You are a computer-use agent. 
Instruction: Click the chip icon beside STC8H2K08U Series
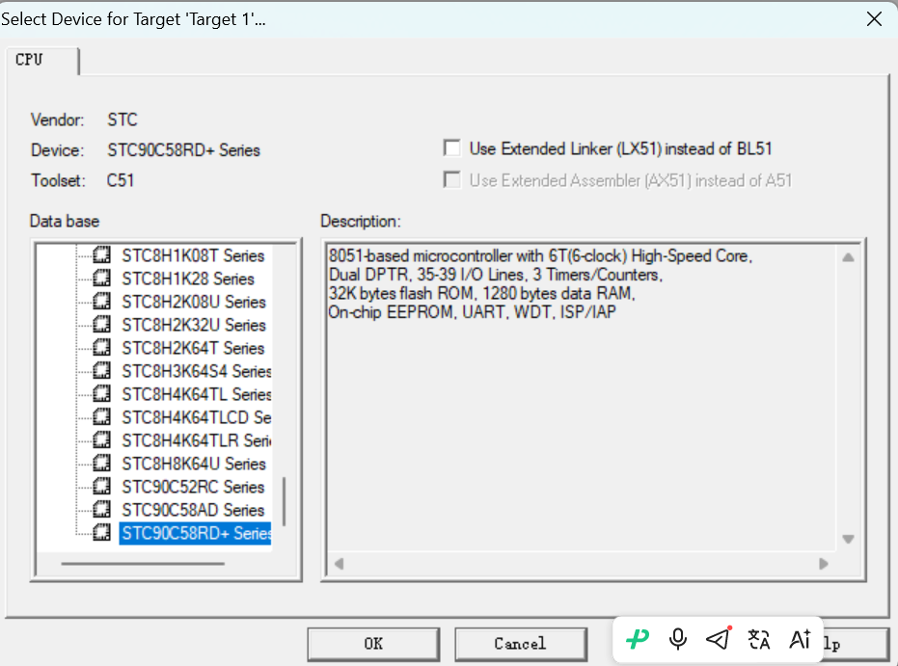(x=102, y=302)
